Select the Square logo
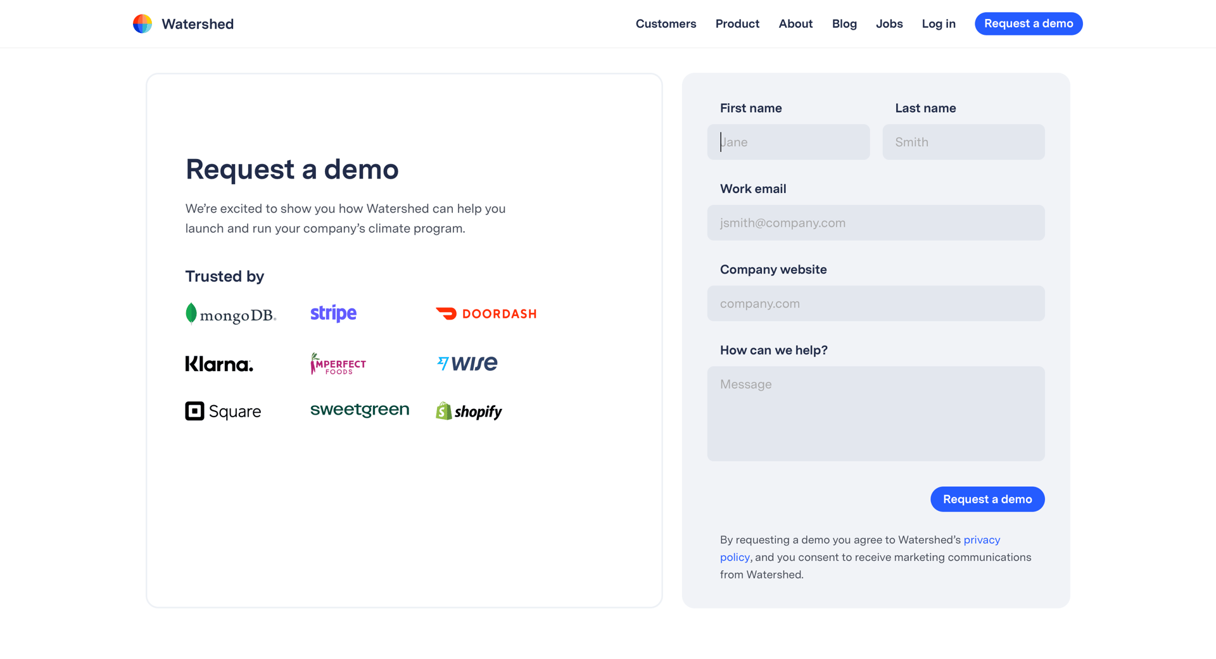The height and width of the screenshot is (659, 1216). tap(222, 410)
